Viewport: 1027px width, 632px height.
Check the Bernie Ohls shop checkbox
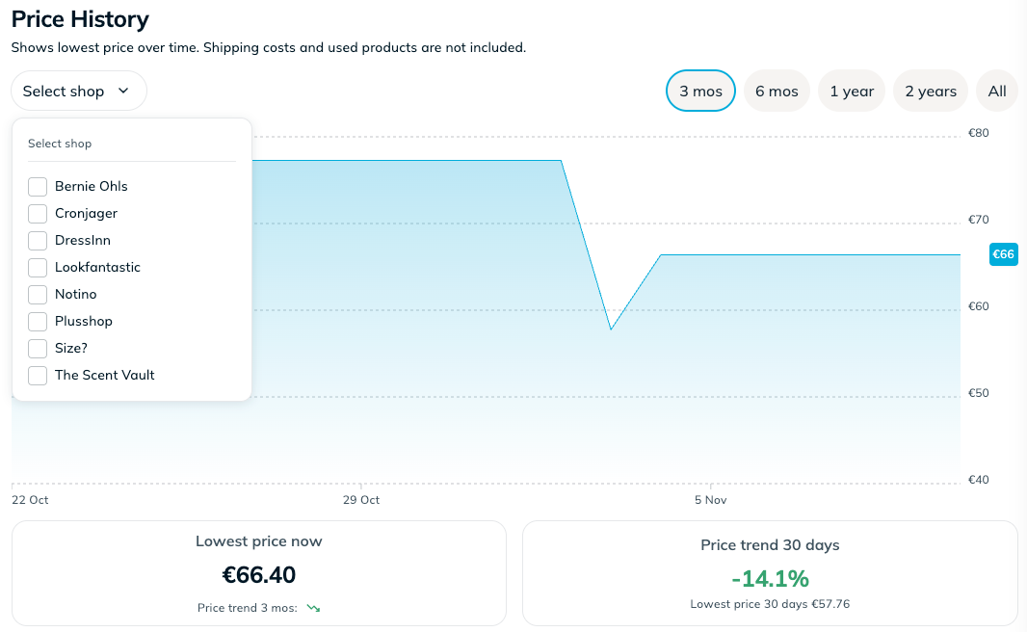[x=37, y=186]
